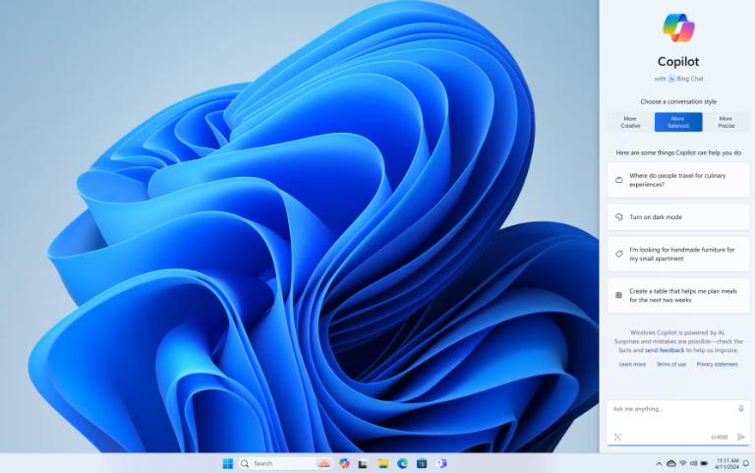Click the 'Ask me anything' input field
755x473 pixels.
coord(670,408)
